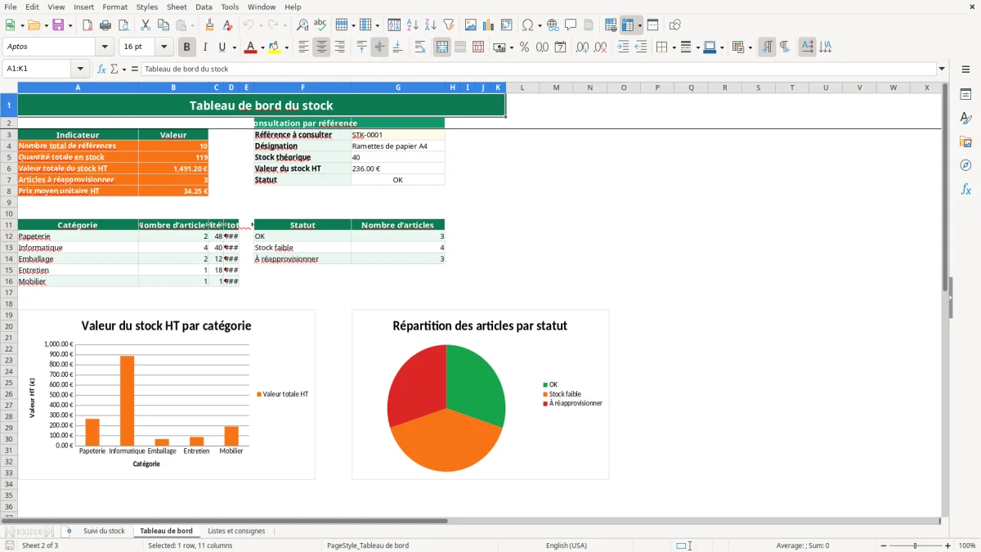Open the sidebar Navigator panel
This screenshot has height=552, width=981.
(965, 166)
